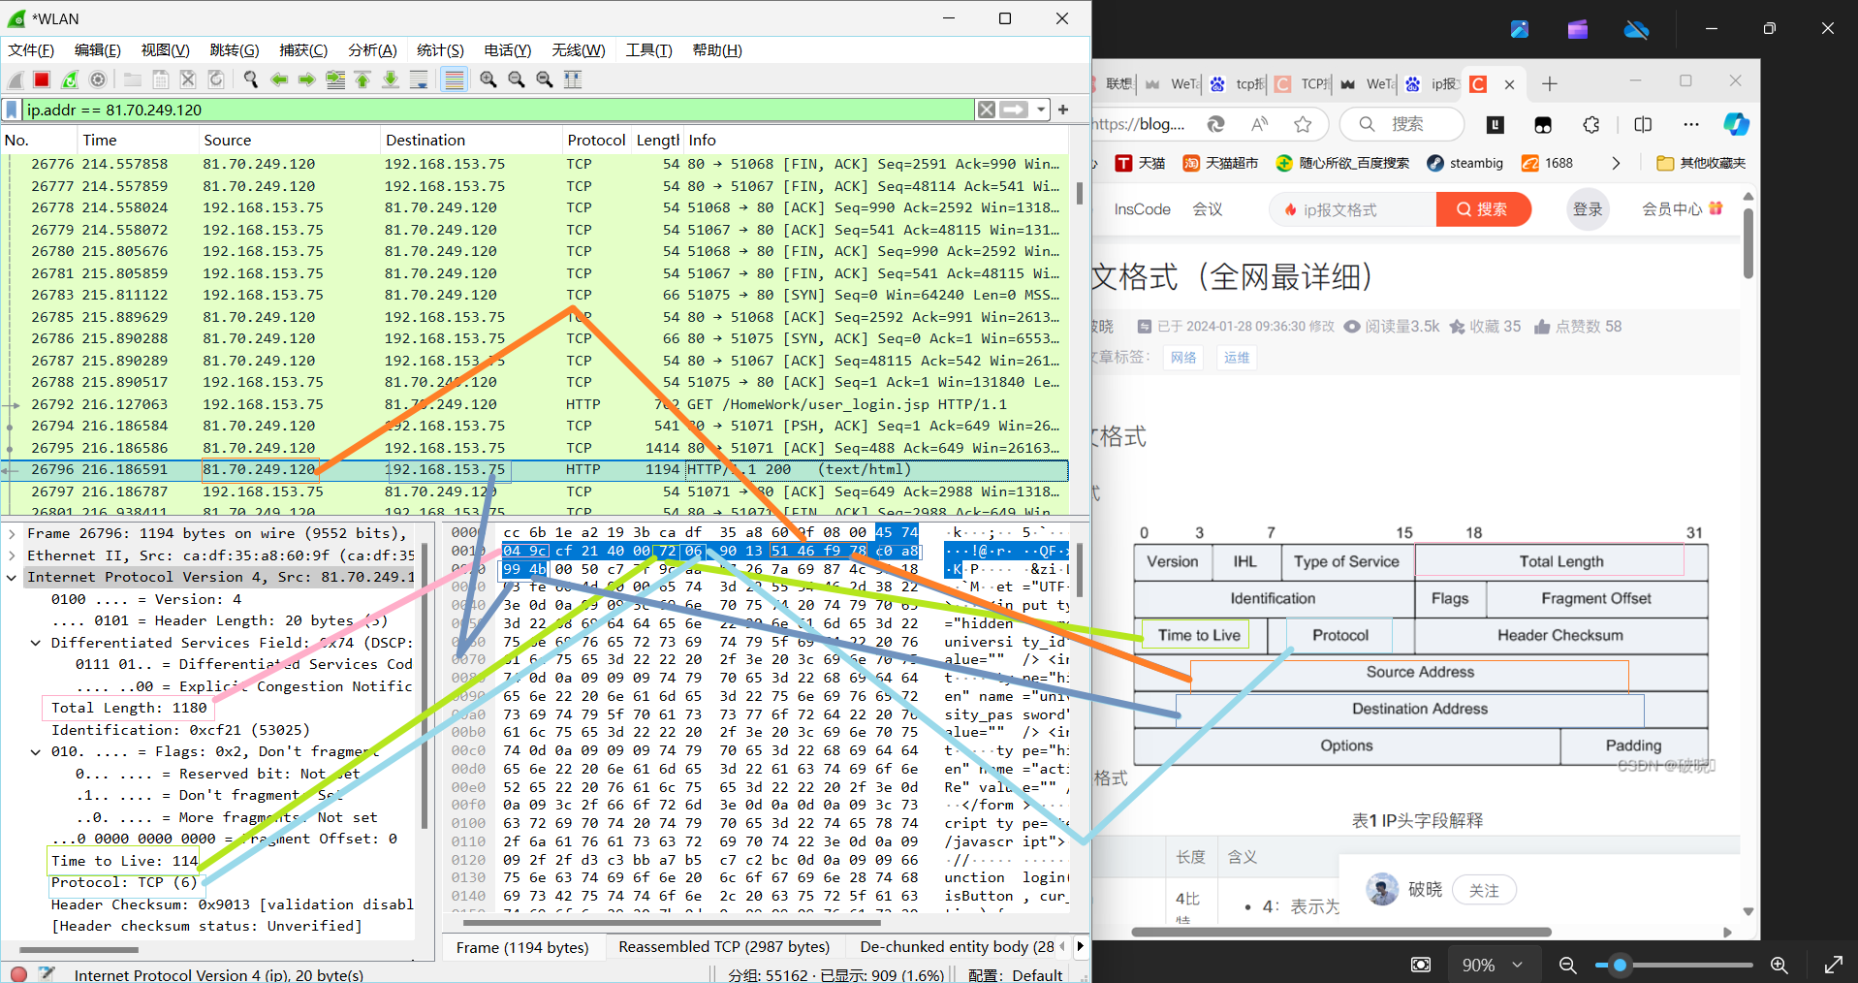Collapse the Flags 0x2 tree node
This screenshot has width=1858, height=983.
coord(36,751)
